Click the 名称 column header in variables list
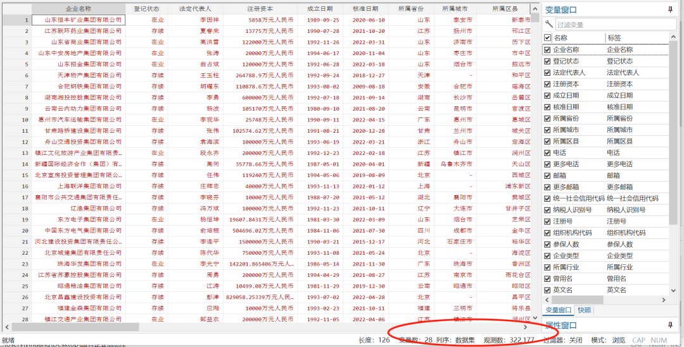684x347 pixels. point(578,39)
